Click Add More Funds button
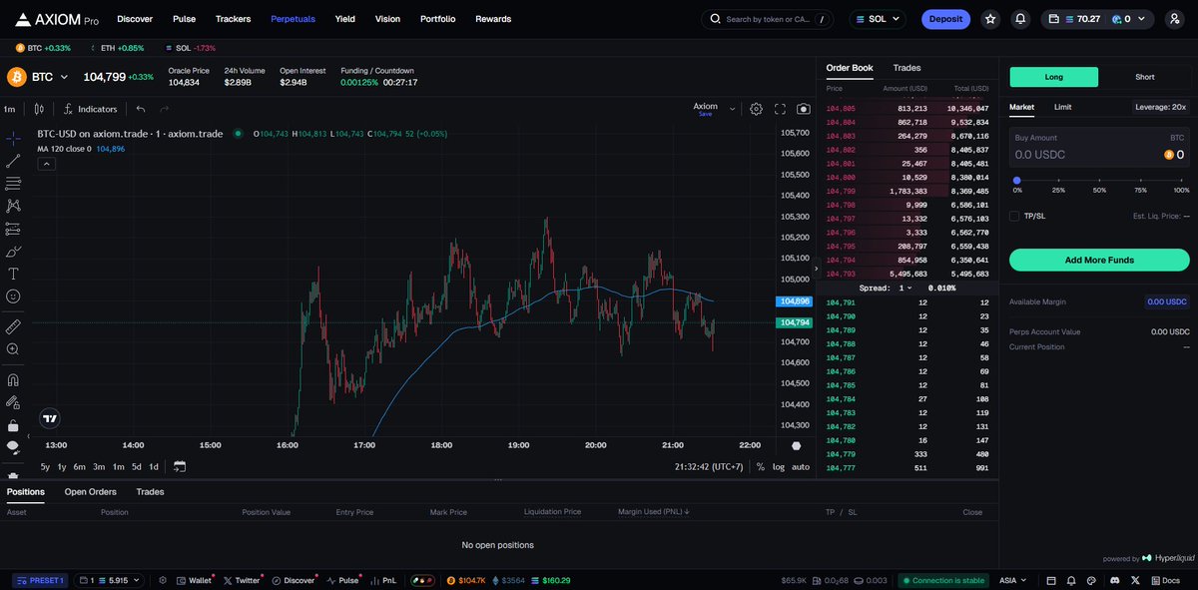 (1099, 260)
